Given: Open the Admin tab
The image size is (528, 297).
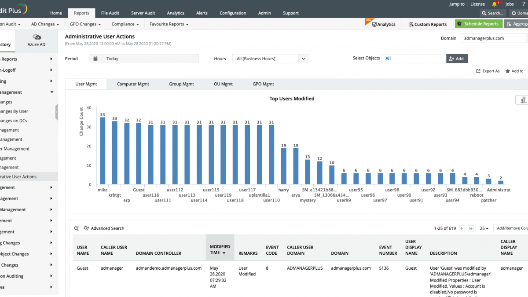Looking at the screenshot, I should [264, 13].
